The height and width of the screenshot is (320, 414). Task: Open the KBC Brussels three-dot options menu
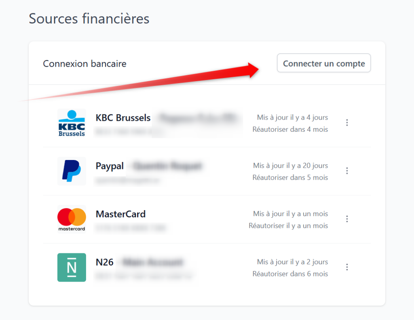347,122
